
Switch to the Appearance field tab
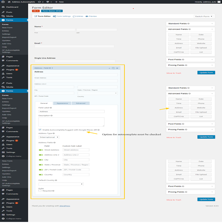(62, 103)
